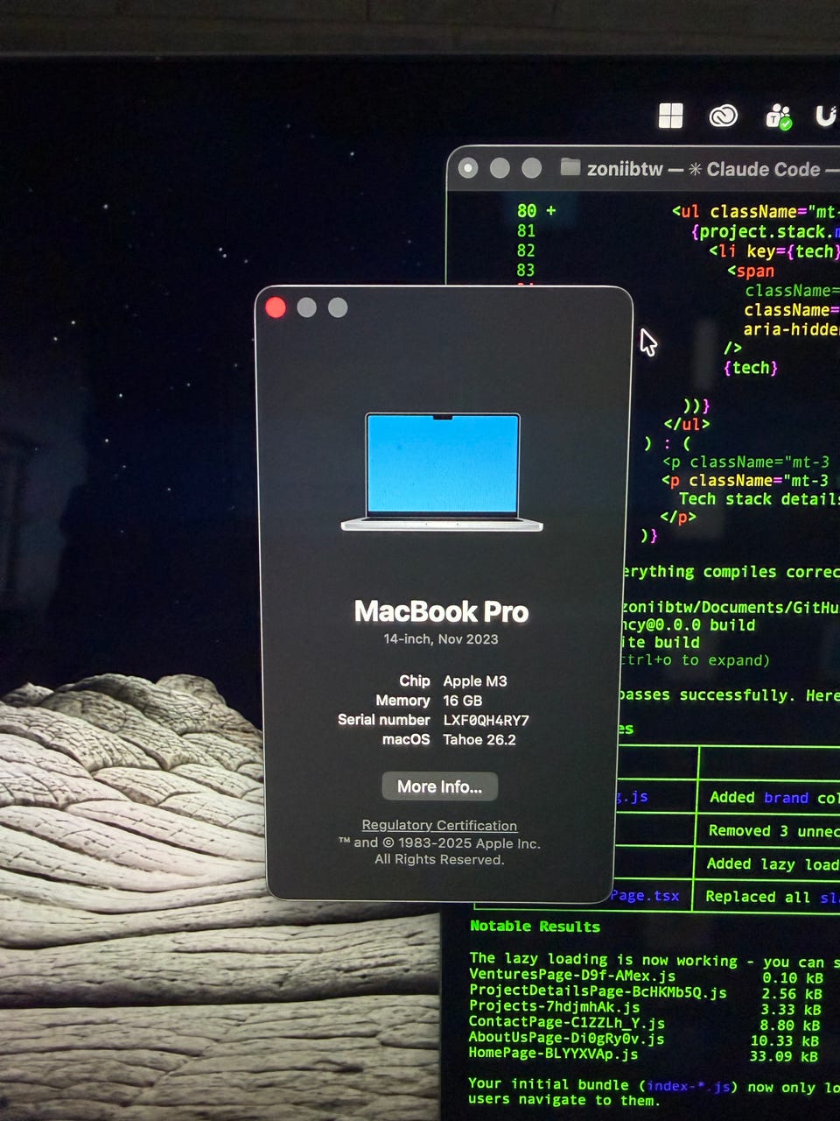Click the 'Apple M3' chip value
The width and height of the screenshot is (840, 1121).
click(475, 681)
